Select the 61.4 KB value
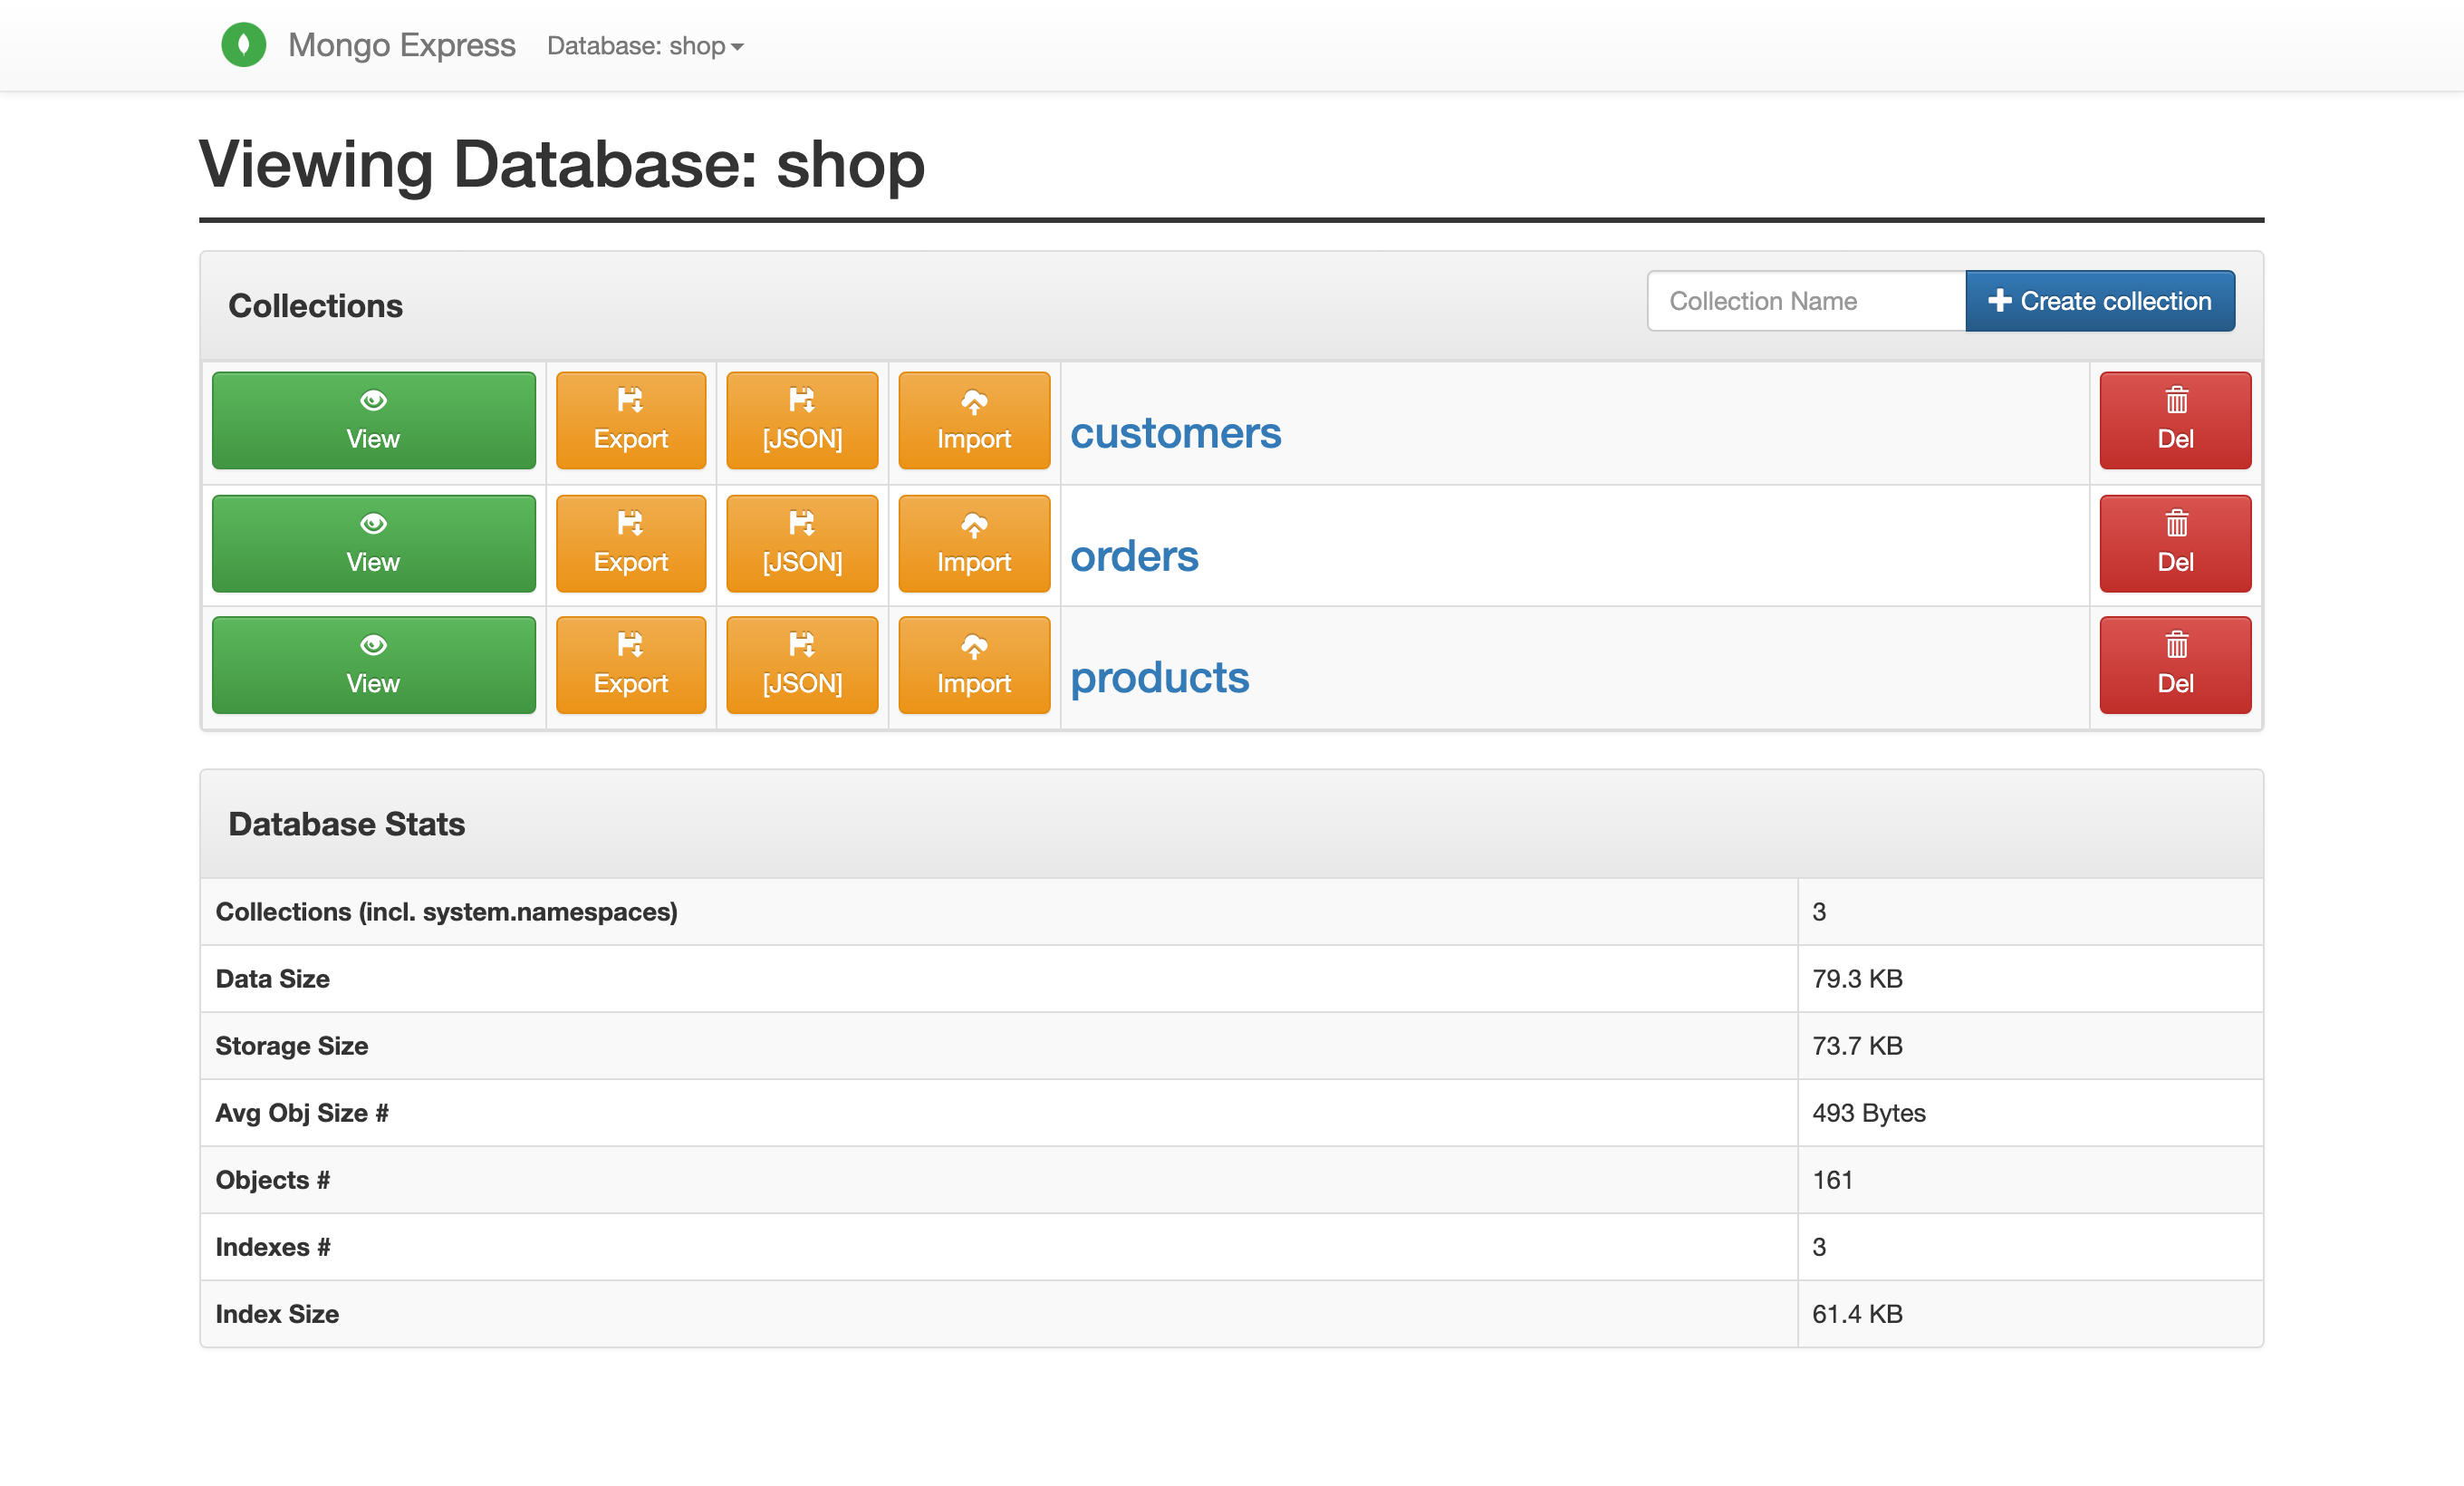 (x=1857, y=1314)
